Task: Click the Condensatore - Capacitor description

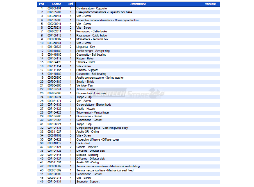Action: pyautogui.click(x=92, y=9)
